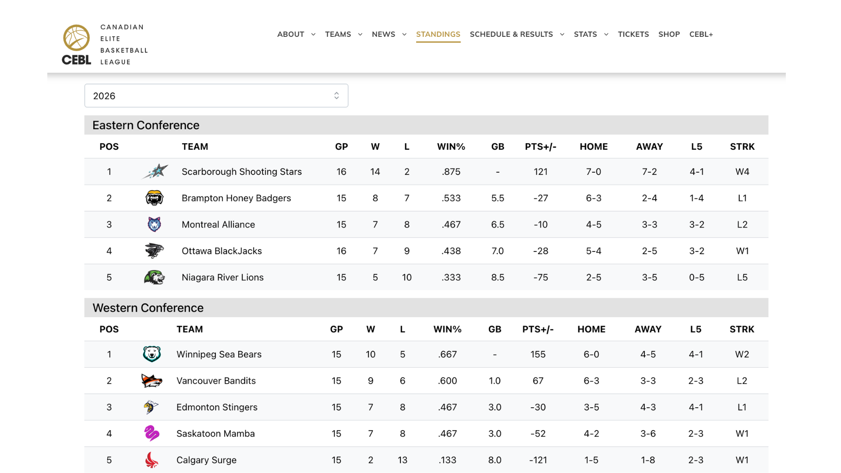841x473 pixels.
Task: Click Western Conference L5 column header
Action: [696, 329]
